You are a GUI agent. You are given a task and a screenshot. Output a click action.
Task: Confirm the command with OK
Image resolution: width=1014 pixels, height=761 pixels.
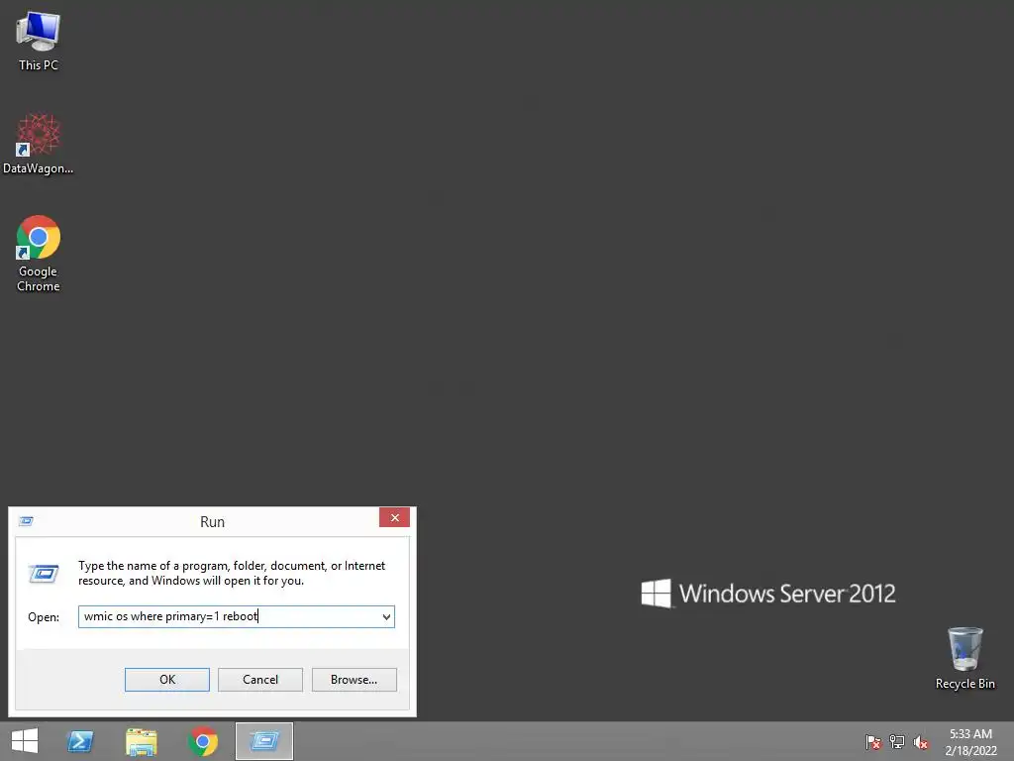coord(166,680)
